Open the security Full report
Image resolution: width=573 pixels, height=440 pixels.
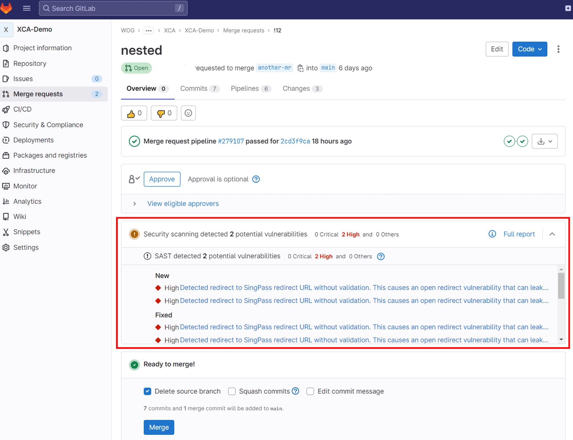[x=519, y=234]
